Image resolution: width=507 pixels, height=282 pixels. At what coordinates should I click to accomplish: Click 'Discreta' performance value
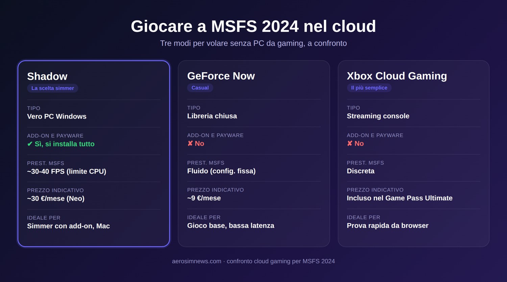[x=361, y=171]
